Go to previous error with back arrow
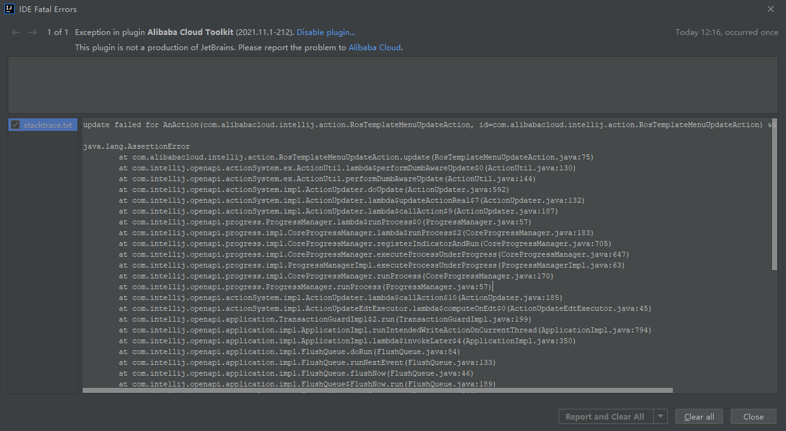 tap(16, 32)
